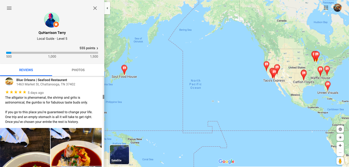Select the Reviews tab

26,70
